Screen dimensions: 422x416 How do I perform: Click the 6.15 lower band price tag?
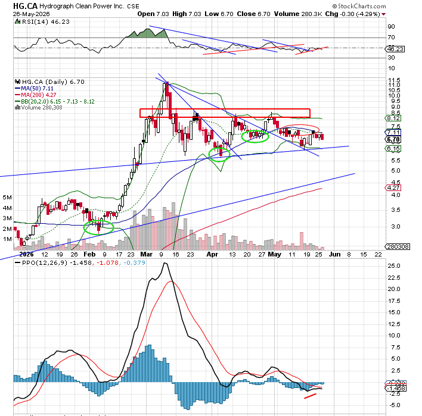click(x=393, y=149)
